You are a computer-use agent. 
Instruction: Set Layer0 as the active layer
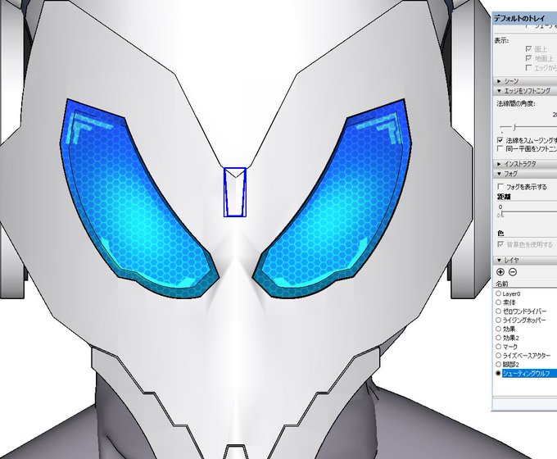click(x=498, y=293)
